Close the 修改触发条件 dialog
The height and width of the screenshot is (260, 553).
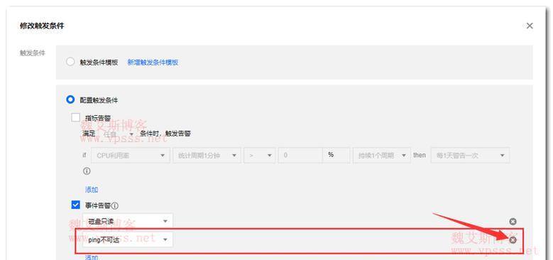[x=530, y=26]
